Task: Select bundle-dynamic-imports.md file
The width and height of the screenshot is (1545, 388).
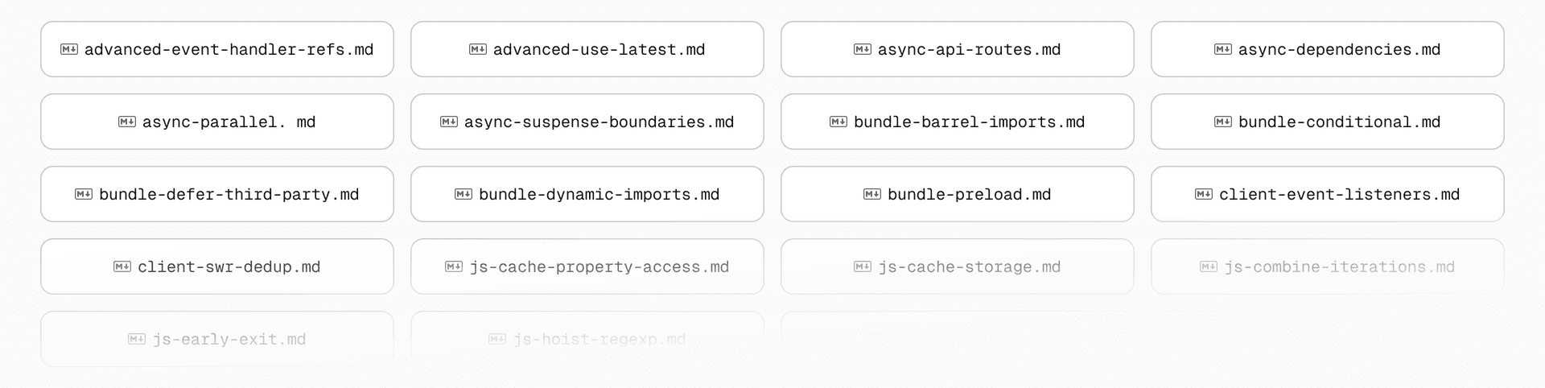Action: coord(587,194)
